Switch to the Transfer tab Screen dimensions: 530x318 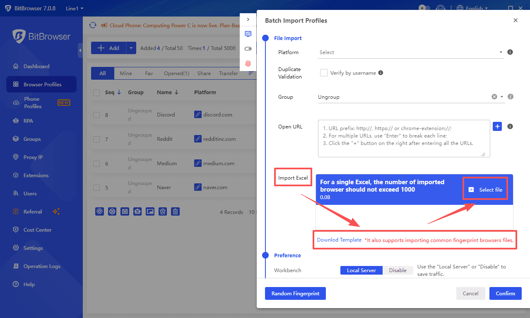click(229, 73)
